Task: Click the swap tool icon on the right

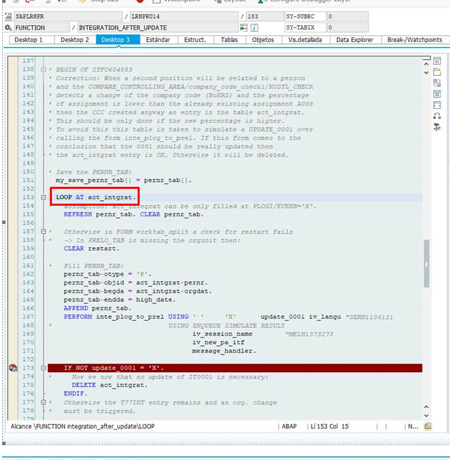Action: click(437, 83)
